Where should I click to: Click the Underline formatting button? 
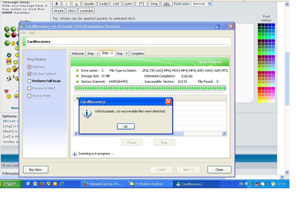(x=76, y=4)
